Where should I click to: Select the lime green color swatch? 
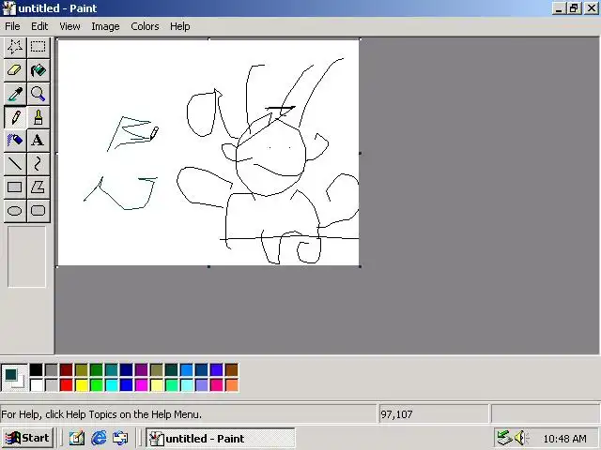[x=96, y=385]
